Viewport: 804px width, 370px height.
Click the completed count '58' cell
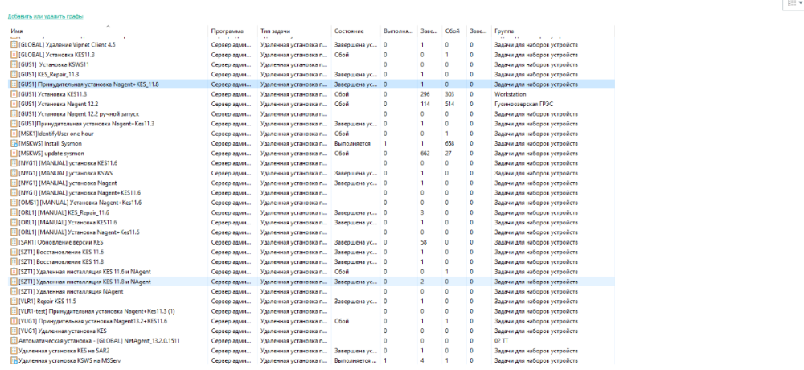tap(424, 242)
